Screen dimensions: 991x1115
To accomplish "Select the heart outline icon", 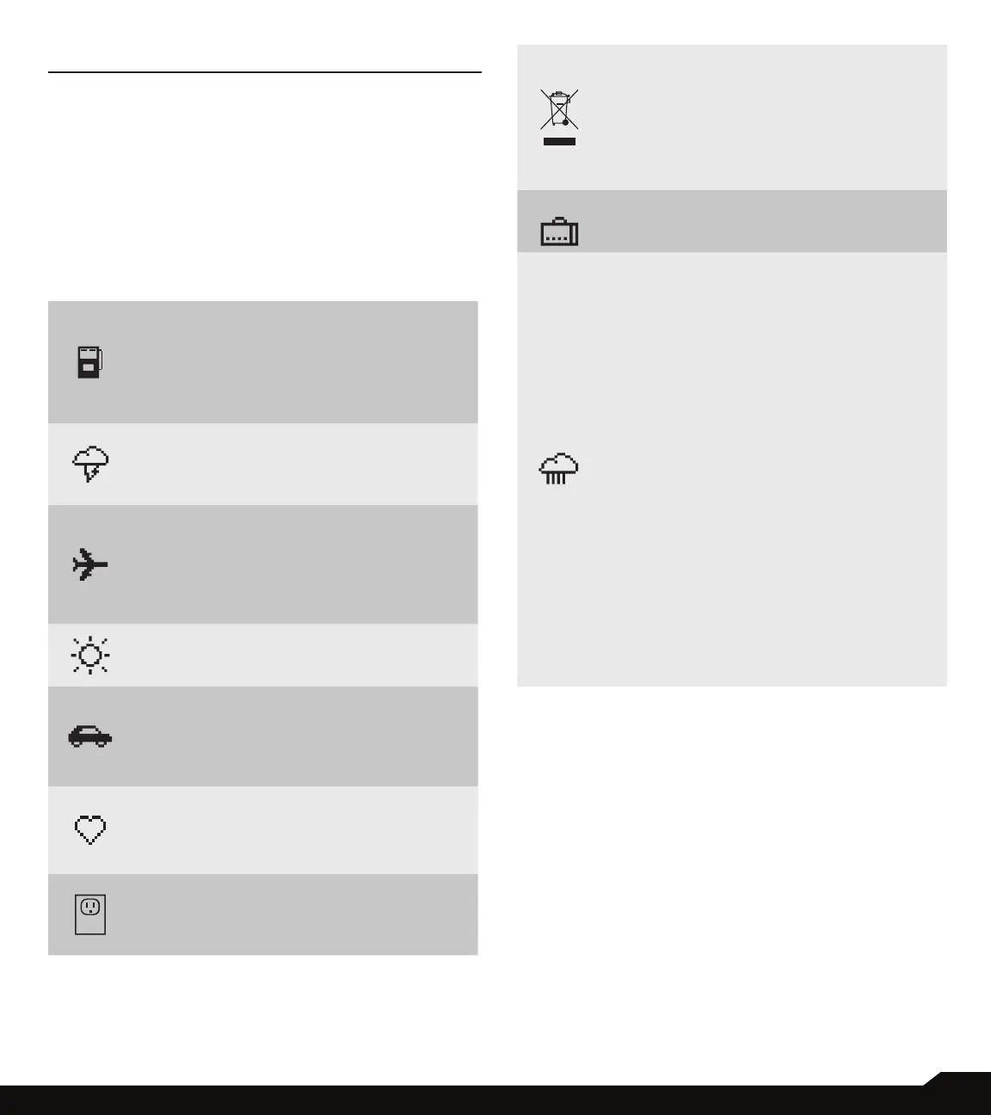I will point(90,830).
